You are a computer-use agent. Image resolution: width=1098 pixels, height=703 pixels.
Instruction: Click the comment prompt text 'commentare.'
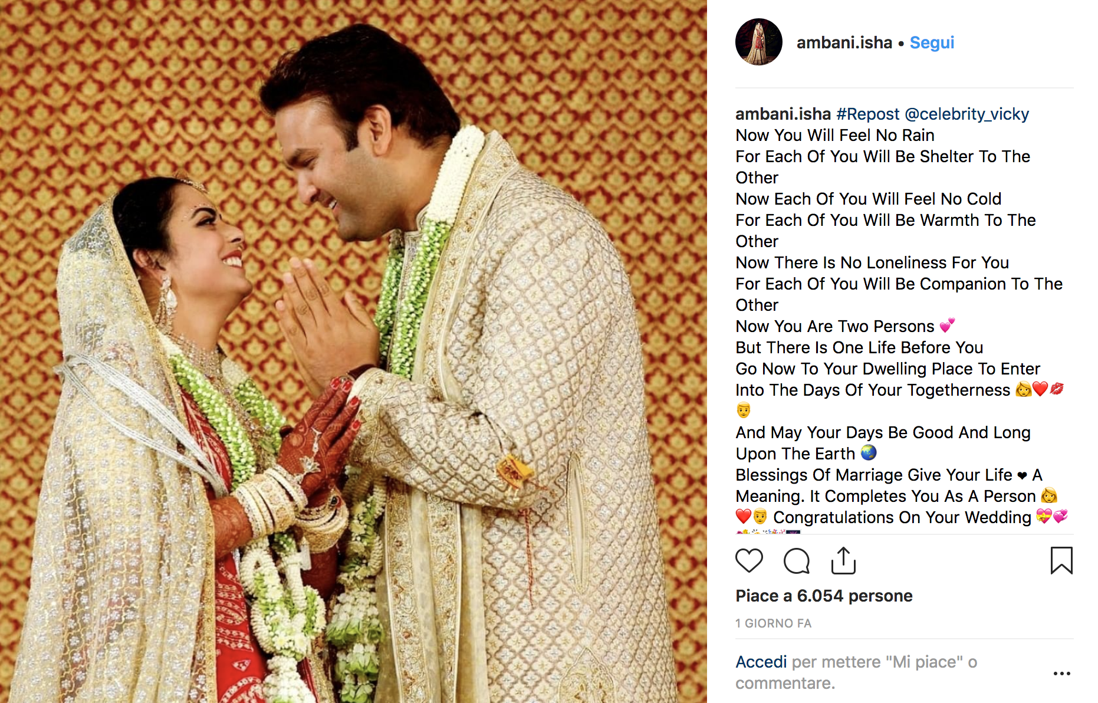(x=785, y=683)
